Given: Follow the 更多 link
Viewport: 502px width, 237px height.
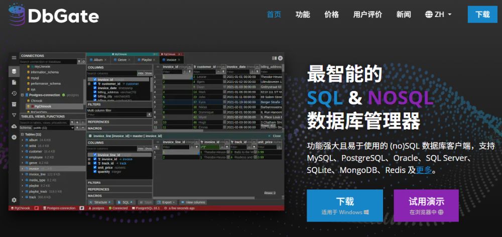Looking at the screenshot, I should coord(424,170).
